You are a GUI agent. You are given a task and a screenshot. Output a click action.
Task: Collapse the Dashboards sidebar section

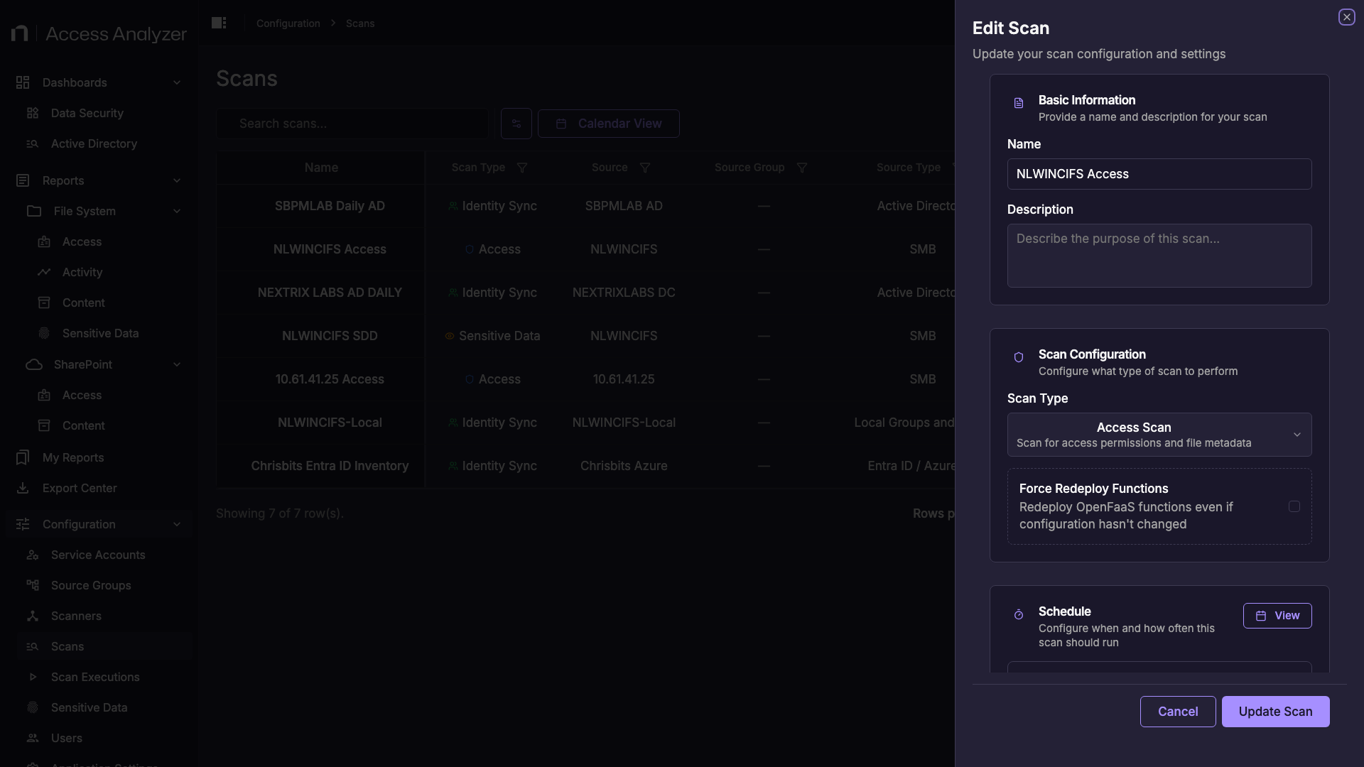point(177,82)
